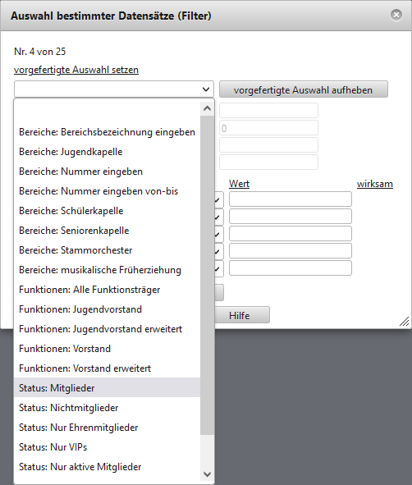Click the dialog resize grip corner
Image resolution: width=412 pixels, height=485 pixels.
coord(405,322)
